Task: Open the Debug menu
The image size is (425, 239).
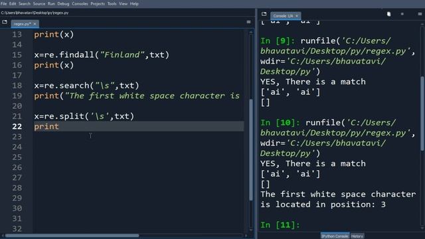Action: pyautogui.click(x=63, y=4)
